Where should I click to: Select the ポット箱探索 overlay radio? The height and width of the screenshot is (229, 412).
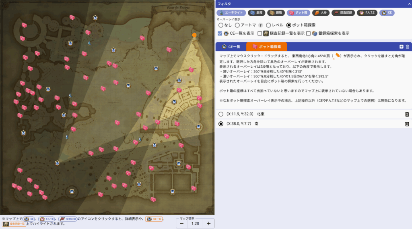[289, 25]
